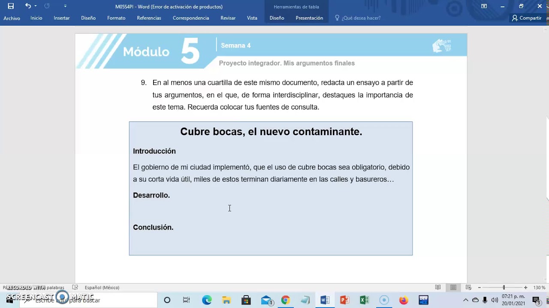Screen dimensions: 549x308
Task: Switch to Web Layout view icon
Action: (468, 287)
